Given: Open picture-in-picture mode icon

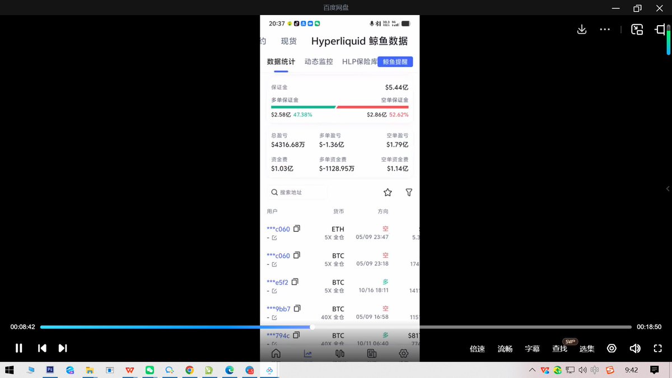Looking at the screenshot, I should point(637,29).
